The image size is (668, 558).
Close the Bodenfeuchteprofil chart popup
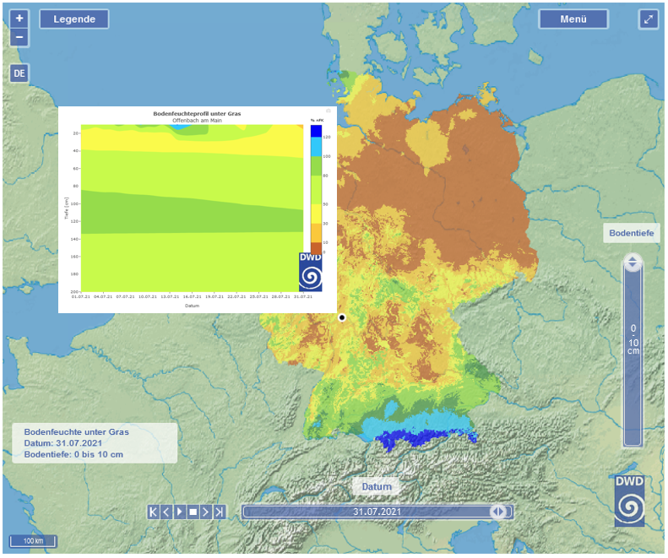[x=329, y=111]
